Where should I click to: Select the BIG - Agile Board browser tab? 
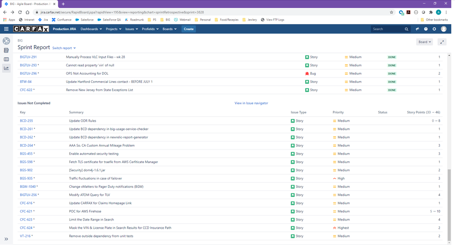pos(29,4)
